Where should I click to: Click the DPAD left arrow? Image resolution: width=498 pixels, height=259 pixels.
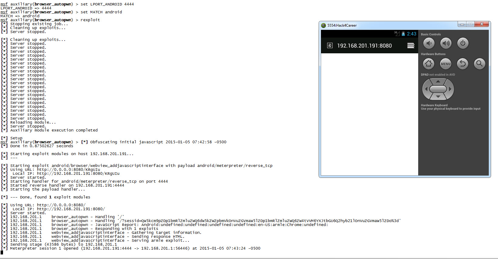pyautogui.click(x=426, y=89)
